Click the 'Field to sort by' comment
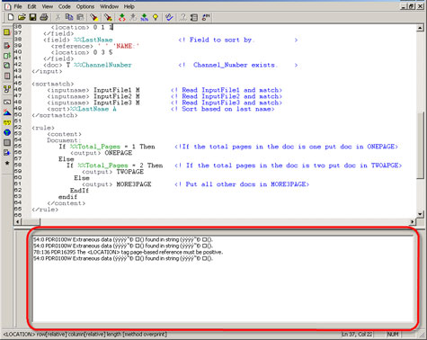Viewport: 427px width, 340px height. click(238, 40)
